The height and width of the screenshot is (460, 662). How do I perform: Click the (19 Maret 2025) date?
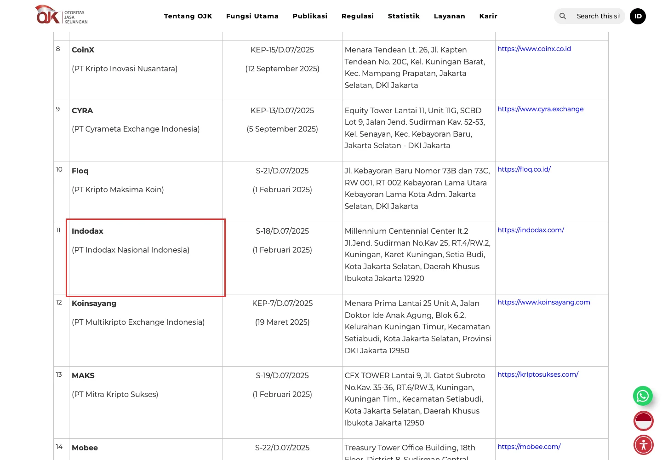coord(282,322)
